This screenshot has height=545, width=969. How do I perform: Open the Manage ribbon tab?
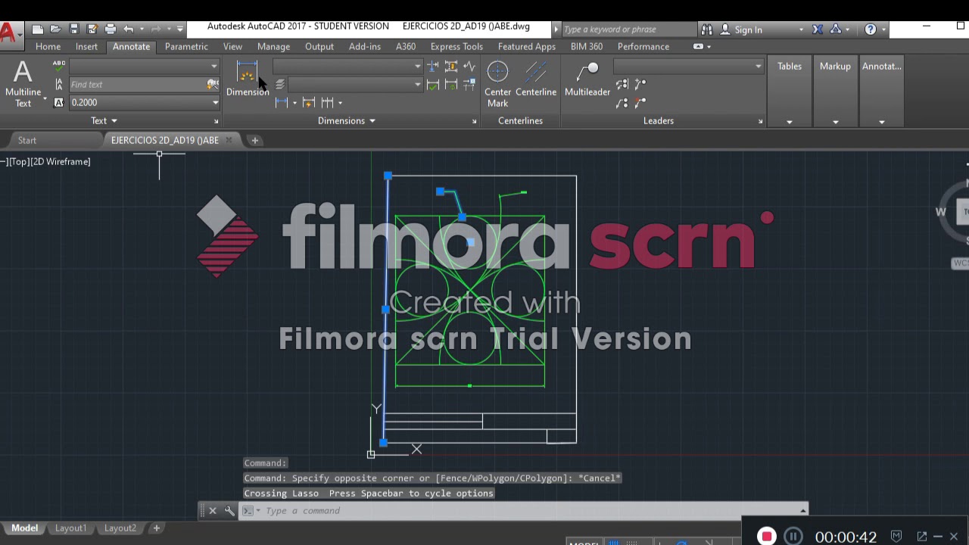click(x=273, y=46)
